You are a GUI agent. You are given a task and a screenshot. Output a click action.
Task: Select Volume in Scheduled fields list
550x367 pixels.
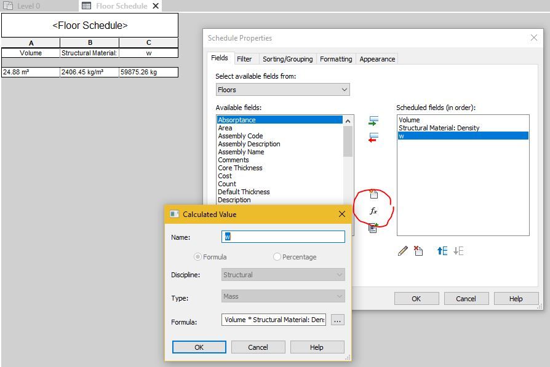463,120
